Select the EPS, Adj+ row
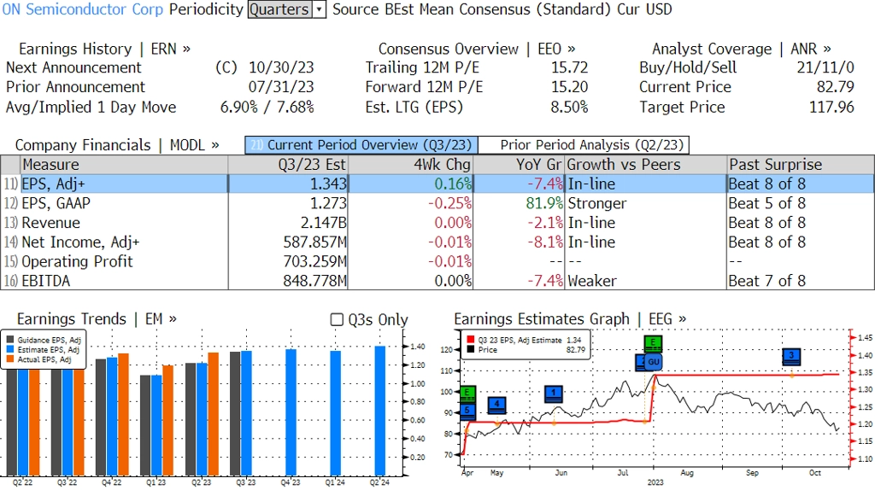Screen dimensions: 875x490 coord(437,184)
